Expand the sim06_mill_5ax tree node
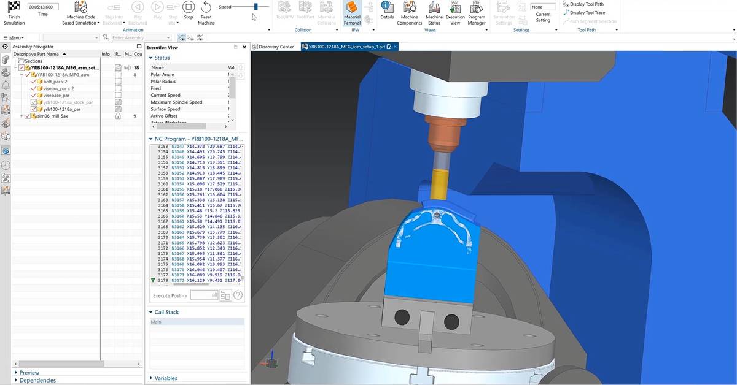The height and width of the screenshot is (385, 737). click(21, 116)
